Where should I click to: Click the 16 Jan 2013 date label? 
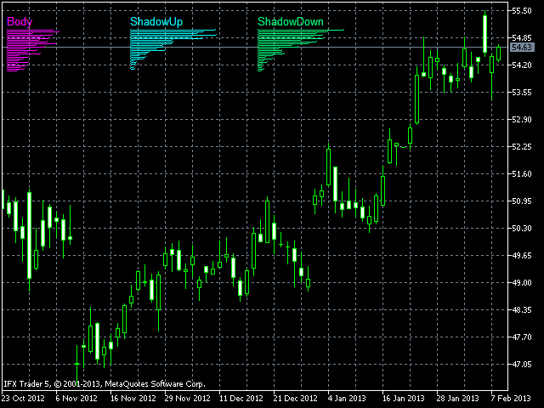click(x=403, y=399)
